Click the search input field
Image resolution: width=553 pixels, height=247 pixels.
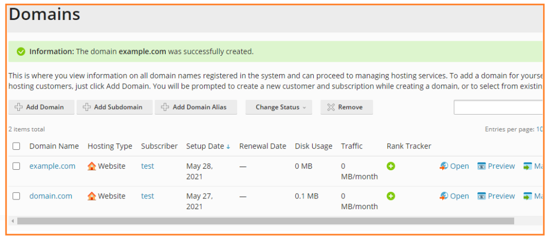pyautogui.click(x=498, y=107)
